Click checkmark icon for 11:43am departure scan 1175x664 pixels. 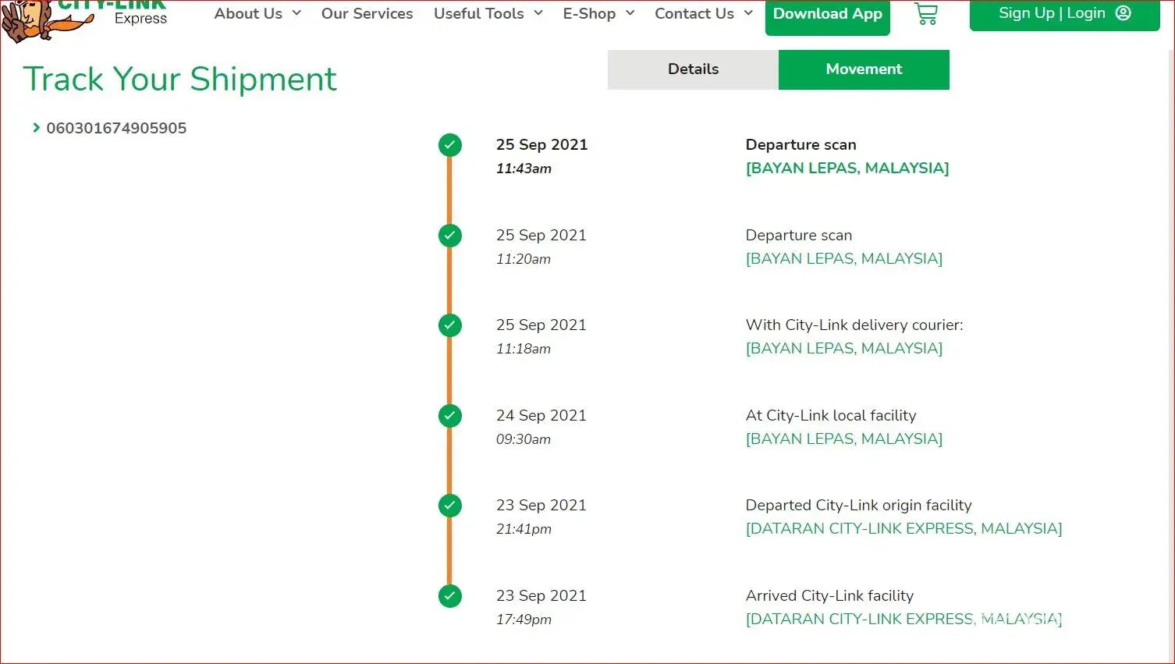(x=450, y=145)
